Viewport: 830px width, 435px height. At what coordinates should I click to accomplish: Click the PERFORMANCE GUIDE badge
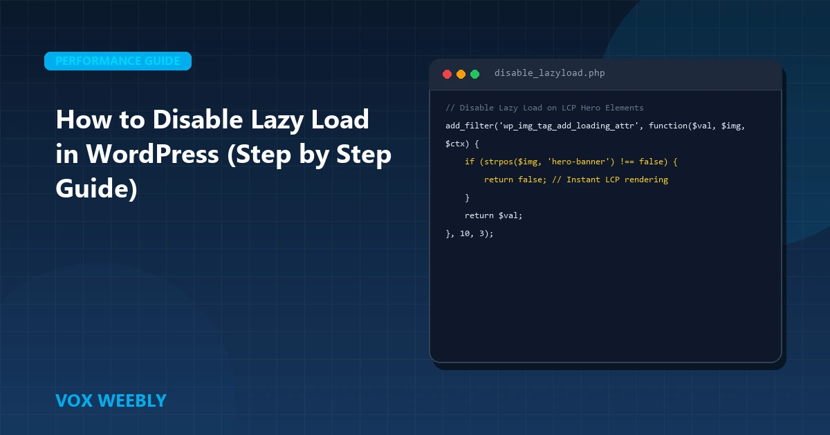(118, 61)
